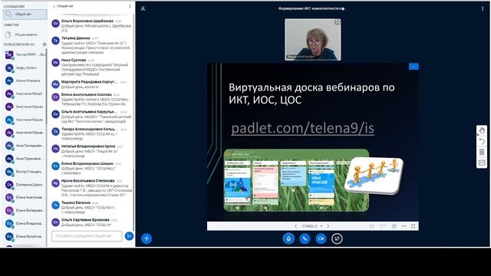Select user Виктор in the user list
Image resolution: width=491 pixels, height=276 pixels.
[25, 172]
